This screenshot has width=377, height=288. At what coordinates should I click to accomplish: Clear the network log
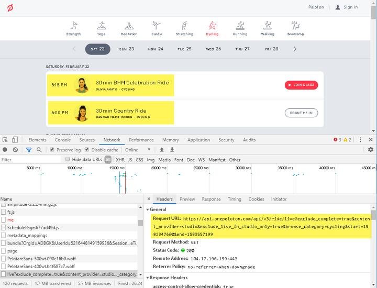click(15, 150)
